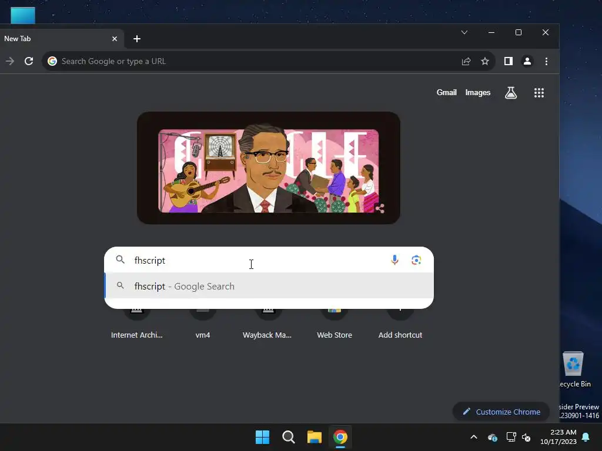Image resolution: width=602 pixels, height=451 pixels.
Task: Toggle the Chrome side panel
Action: pos(509,61)
